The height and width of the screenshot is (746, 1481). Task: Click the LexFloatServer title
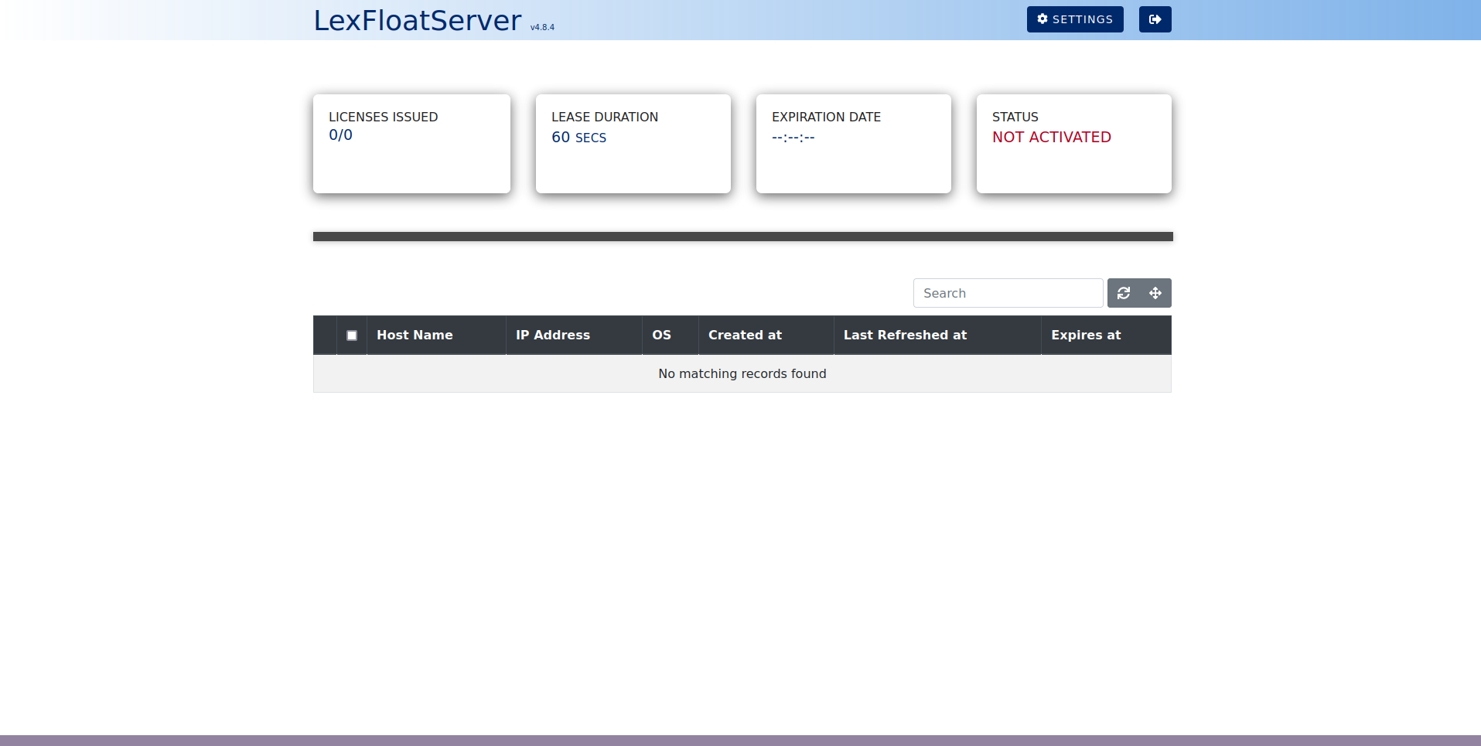point(418,20)
